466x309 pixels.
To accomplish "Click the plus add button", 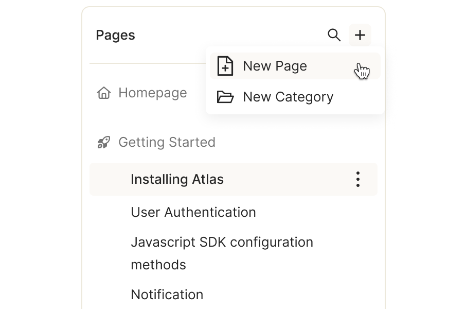I will pos(360,35).
